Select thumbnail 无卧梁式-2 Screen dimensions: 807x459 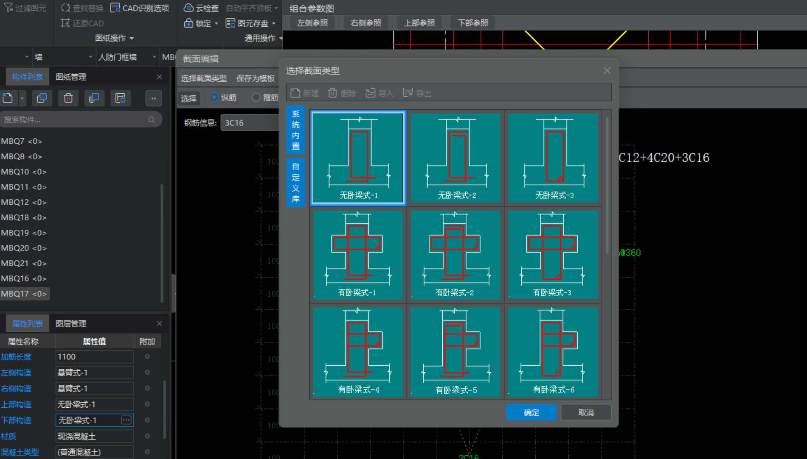(456, 158)
